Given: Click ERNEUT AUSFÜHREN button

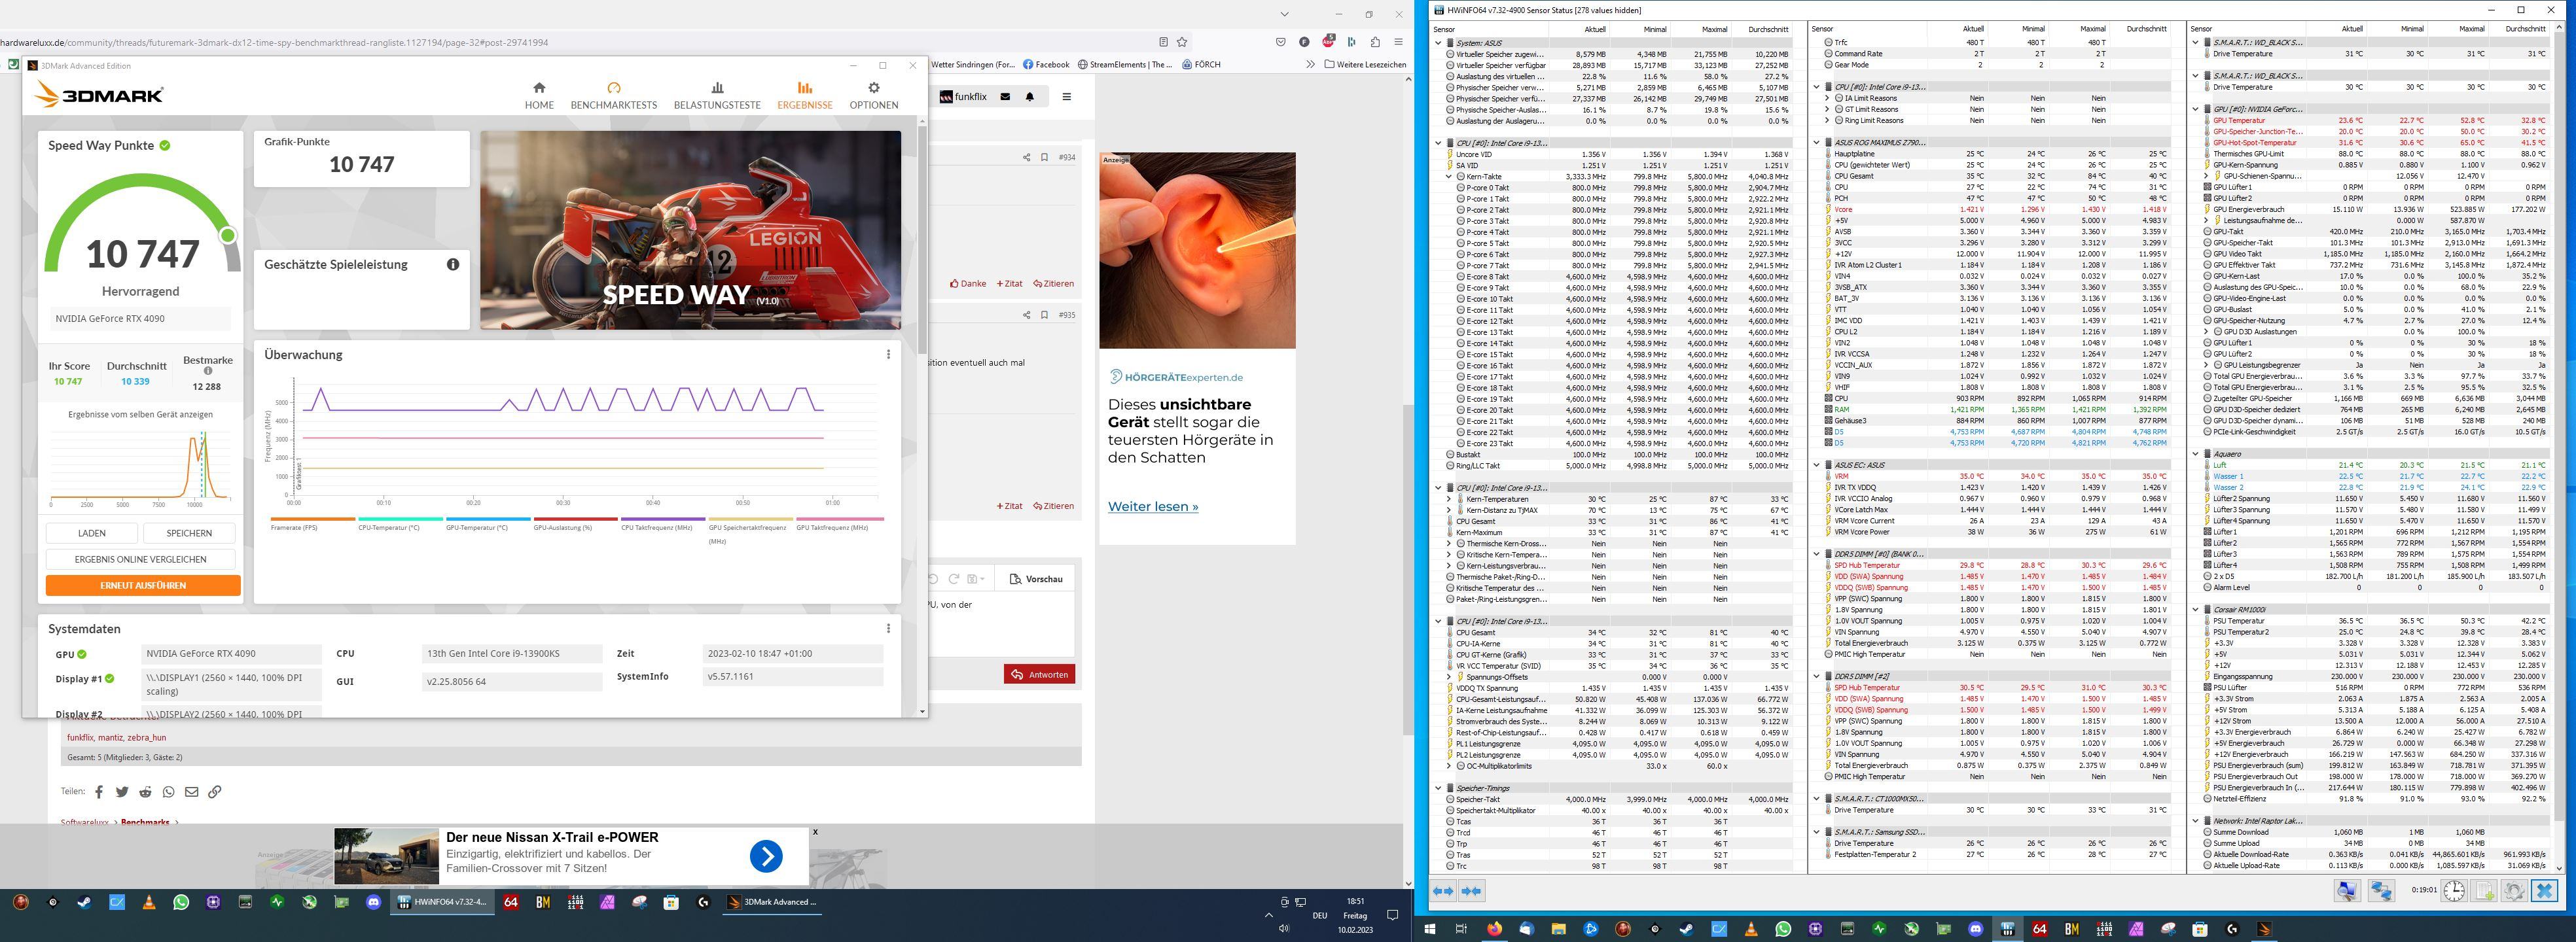Looking at the screenshot, I should click(143, 585).
